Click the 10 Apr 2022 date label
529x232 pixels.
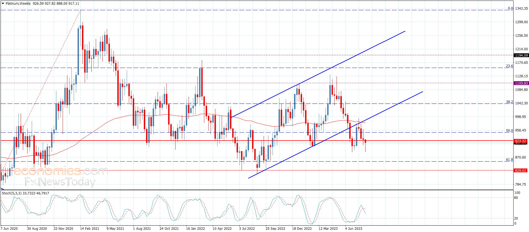[x=222, y=228]
